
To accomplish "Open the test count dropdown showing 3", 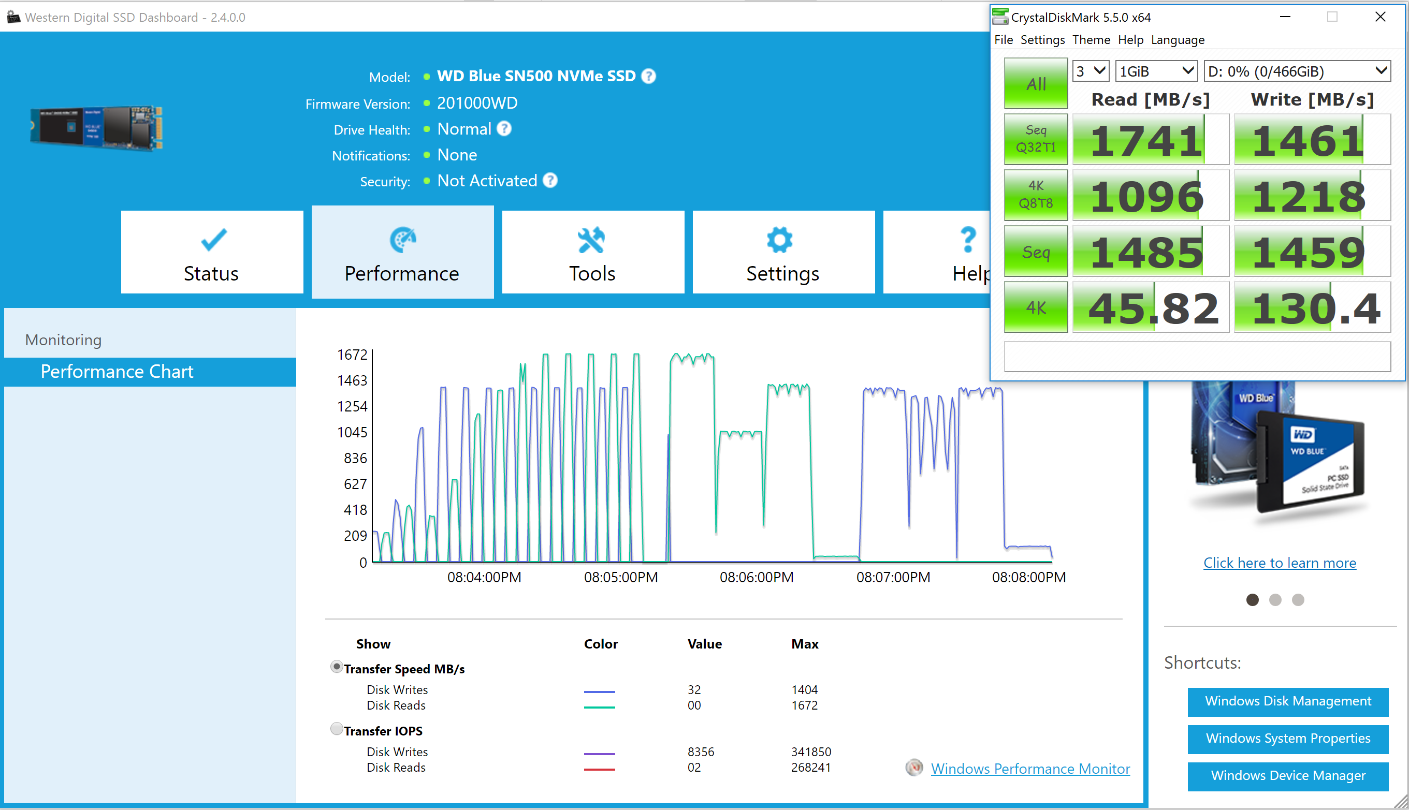I will coord(1091,71).
